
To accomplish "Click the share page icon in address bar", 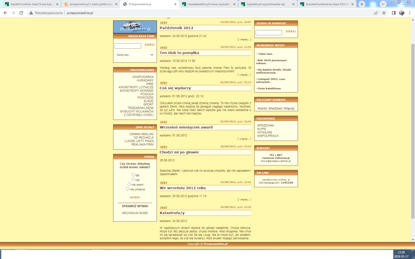I will point(376,13).
